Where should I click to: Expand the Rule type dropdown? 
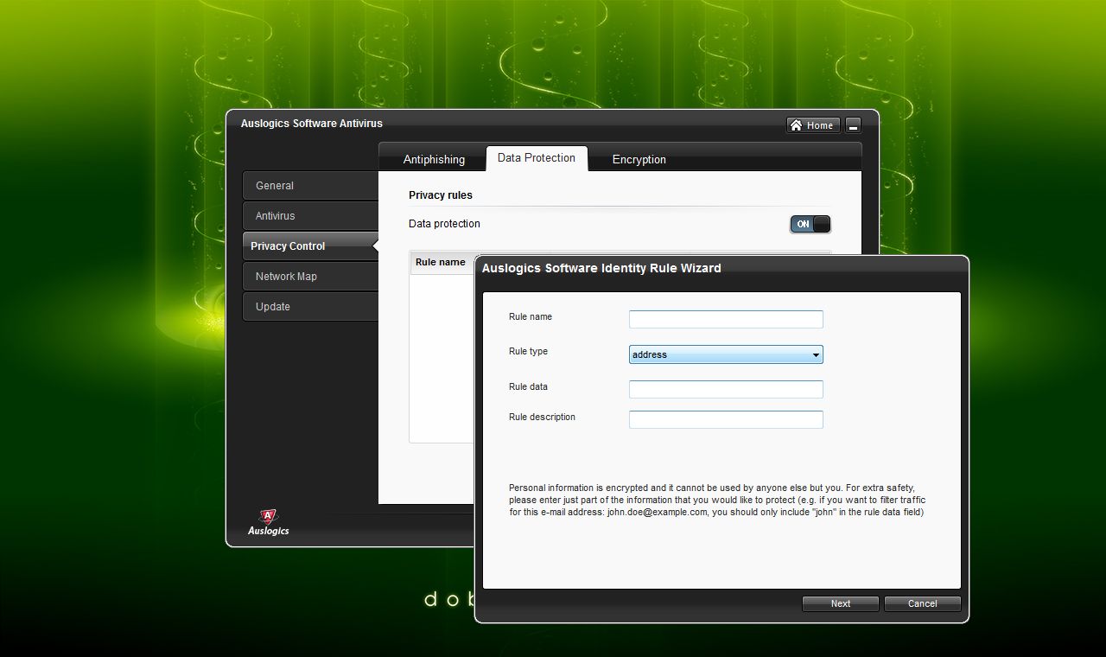[726, 354]
